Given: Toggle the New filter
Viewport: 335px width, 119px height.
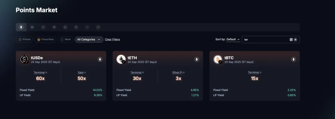Looking at the screenshot, I should [x=65, y=40].
